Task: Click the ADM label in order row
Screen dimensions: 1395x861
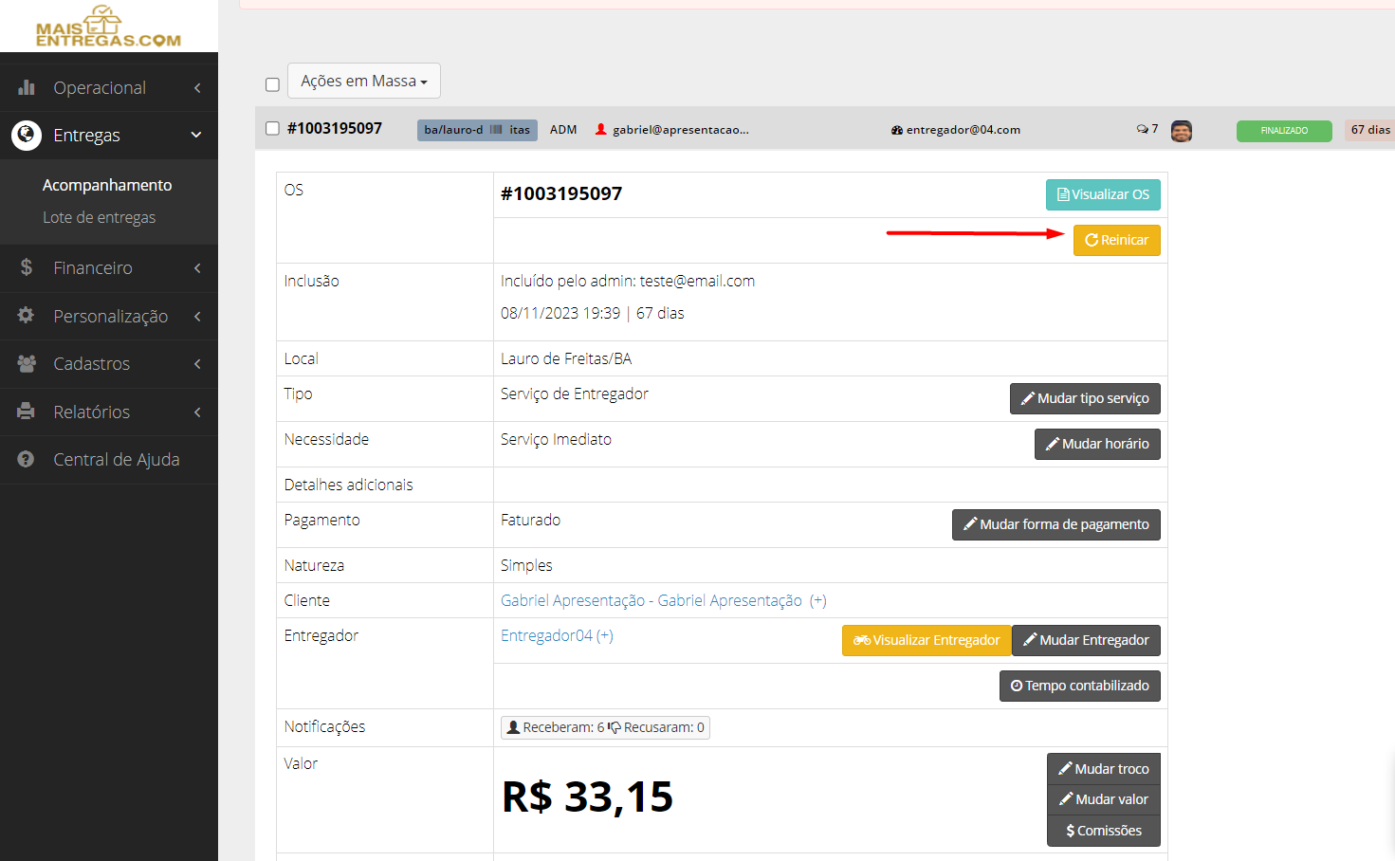Action: coord(563,130)
